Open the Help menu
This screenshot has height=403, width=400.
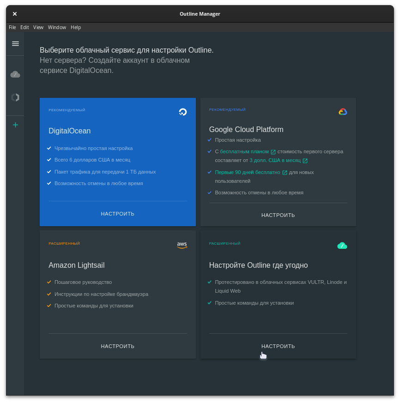76,27
